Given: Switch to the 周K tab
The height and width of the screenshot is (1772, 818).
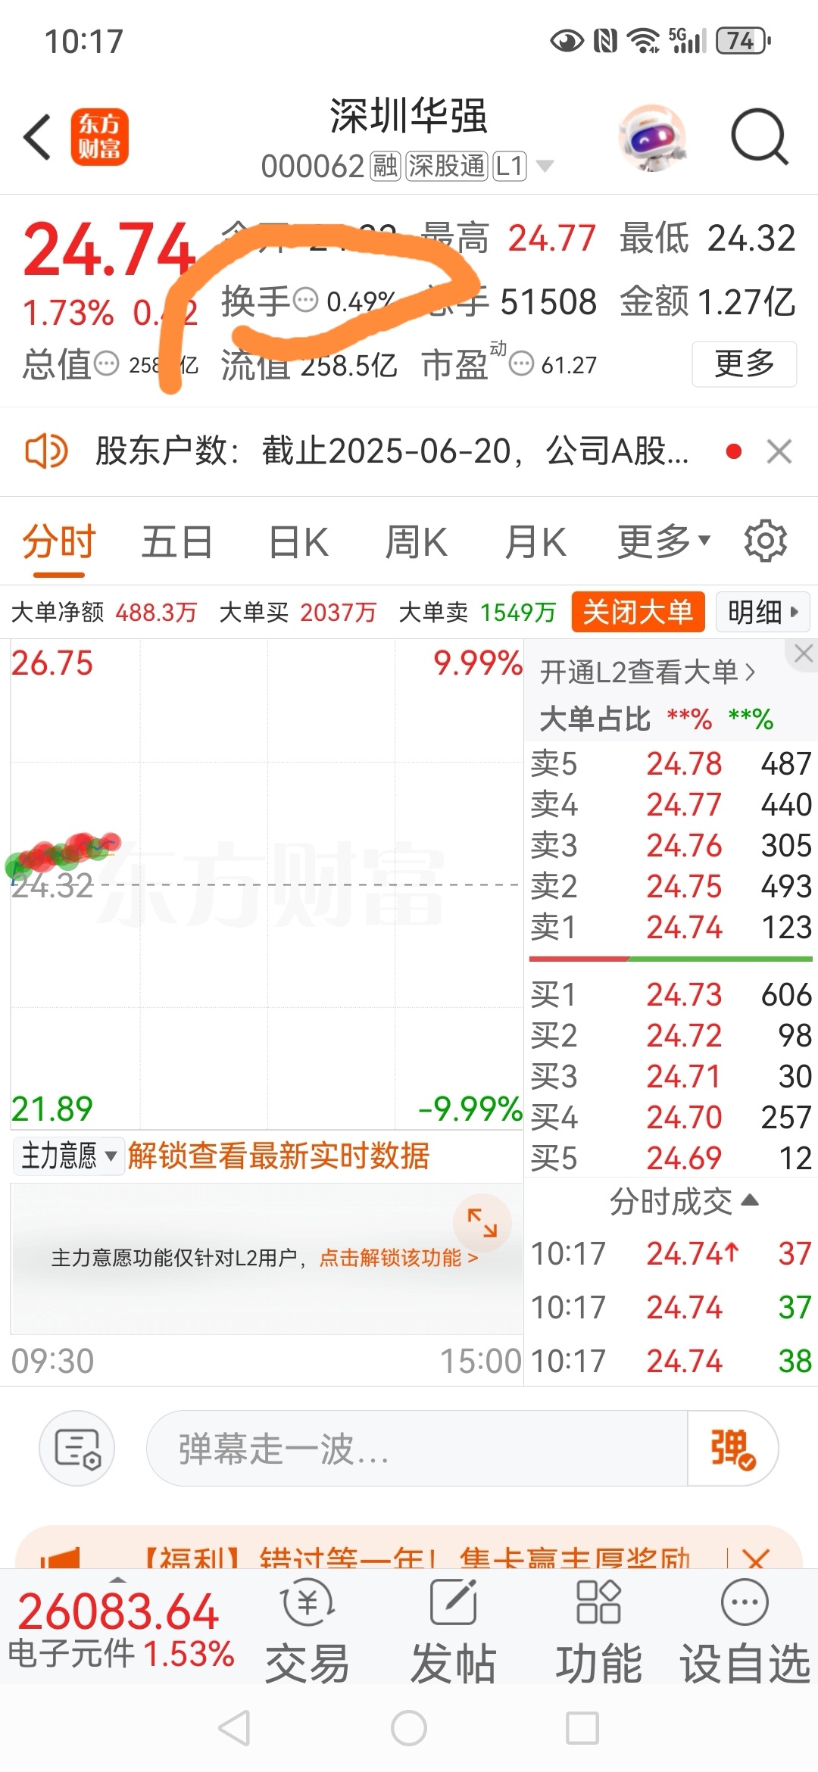Looking at the screenshot, I should point(416,543).
